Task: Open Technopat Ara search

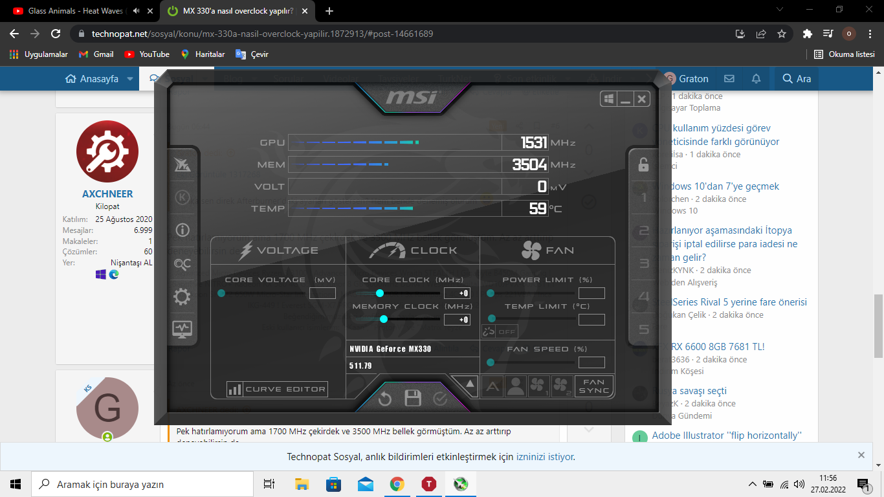Action: pos(797,78)
